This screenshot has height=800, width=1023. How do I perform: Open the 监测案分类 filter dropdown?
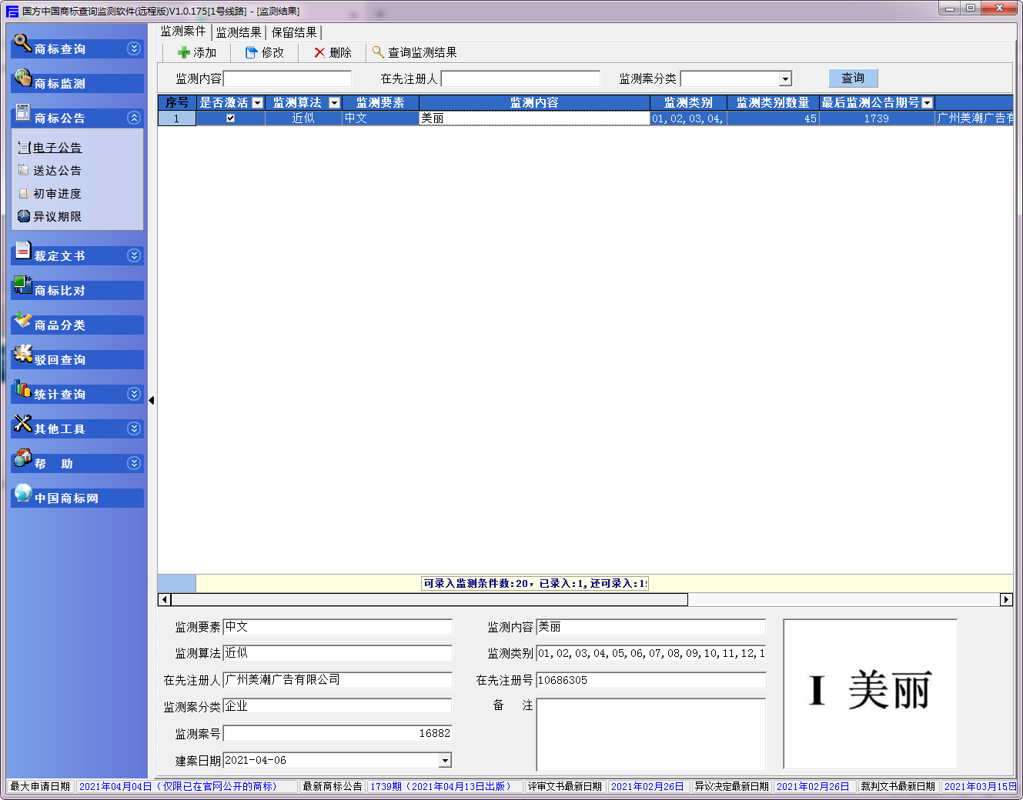pos(785,79)
